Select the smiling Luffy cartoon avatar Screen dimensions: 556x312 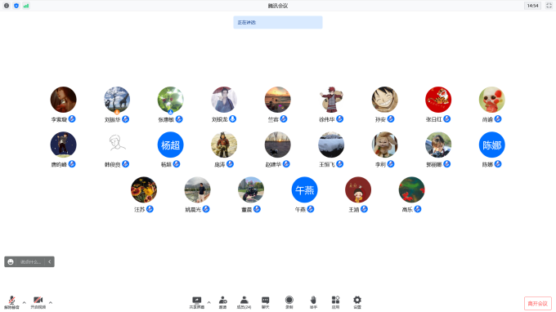point(385,100)
